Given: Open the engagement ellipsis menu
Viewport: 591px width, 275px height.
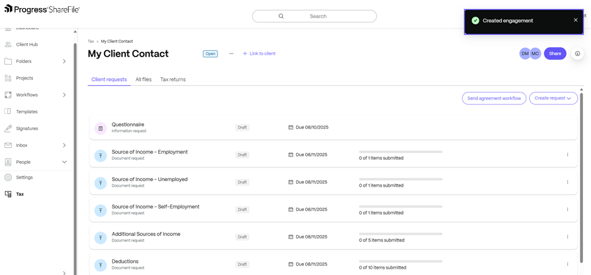Looking at the screenshot, I should pyautogui.click(x=232, y=54).
